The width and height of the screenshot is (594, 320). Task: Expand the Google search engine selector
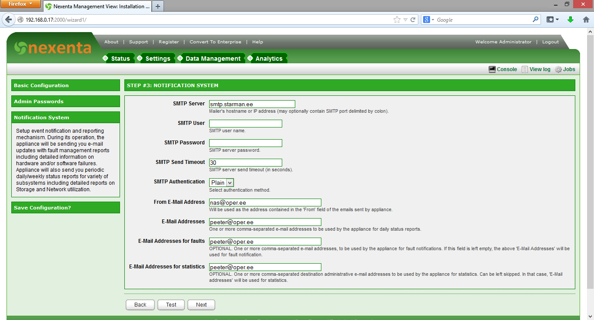coord(429,20)
